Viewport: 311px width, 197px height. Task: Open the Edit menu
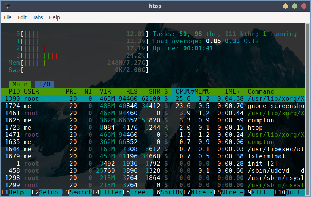pos(22,17)
